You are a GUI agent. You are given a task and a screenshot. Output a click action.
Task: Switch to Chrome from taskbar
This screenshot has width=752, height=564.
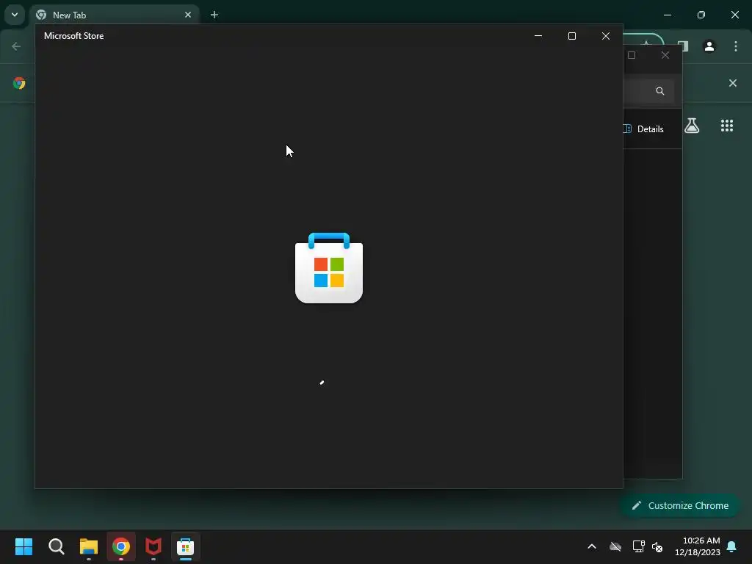point(121,546)
